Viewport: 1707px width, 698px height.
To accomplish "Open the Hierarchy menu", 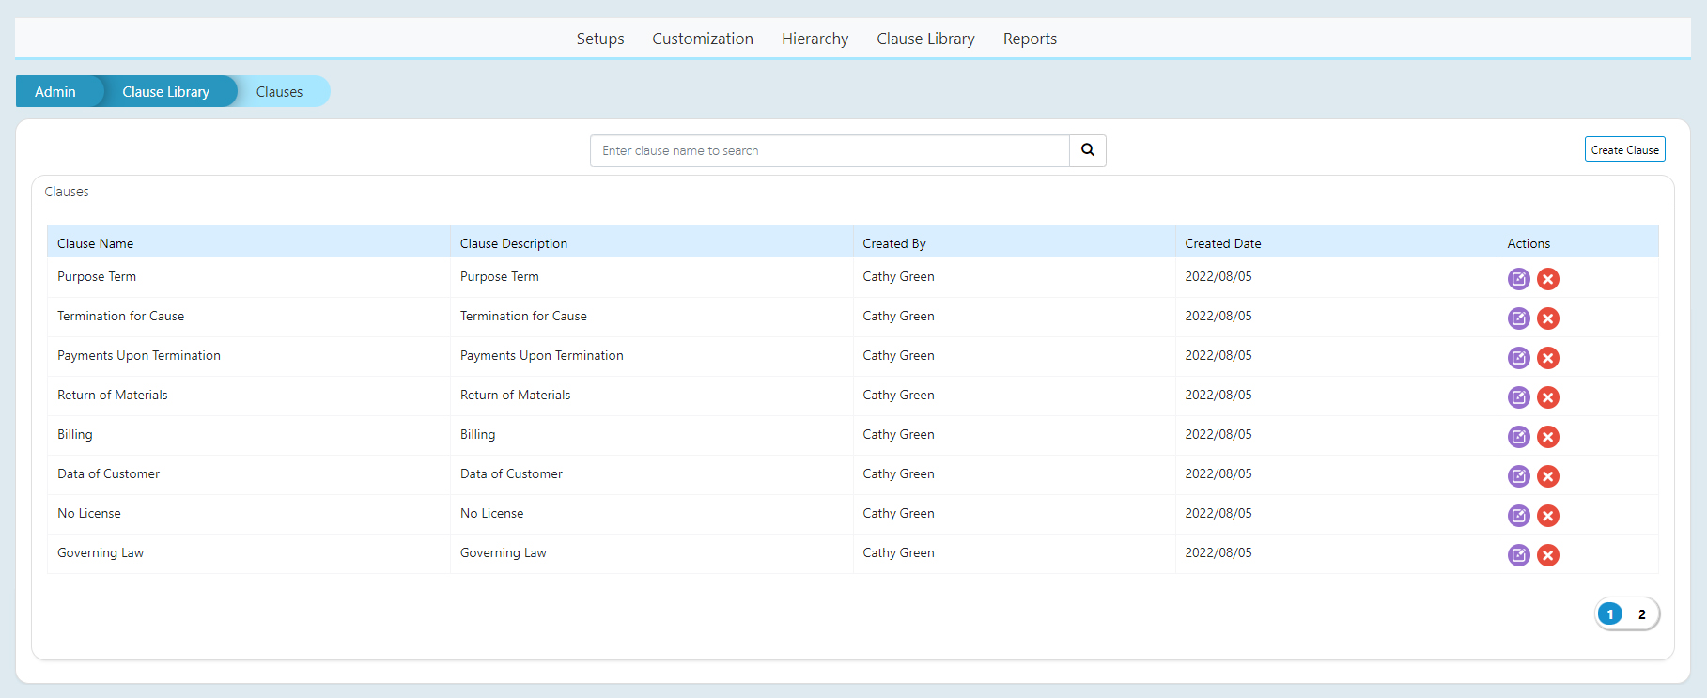I will point(815,39).
